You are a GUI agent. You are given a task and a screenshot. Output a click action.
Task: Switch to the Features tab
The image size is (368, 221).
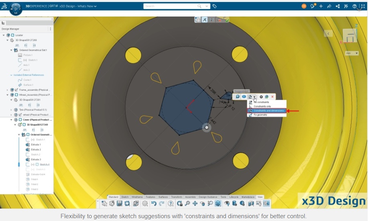click(150, 197)
